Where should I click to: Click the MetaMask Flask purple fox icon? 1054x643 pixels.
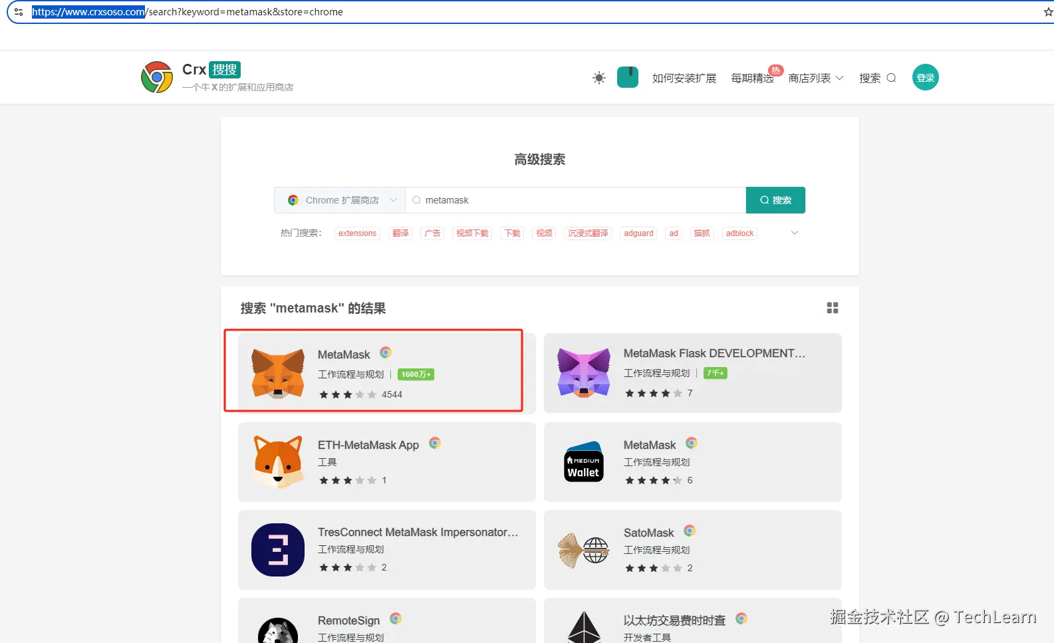click(584, 372)
